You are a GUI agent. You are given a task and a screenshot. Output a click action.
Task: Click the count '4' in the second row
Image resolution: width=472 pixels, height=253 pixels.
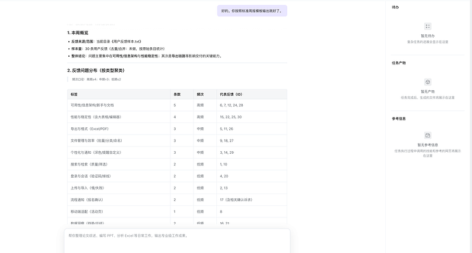click(x=174, y=117)
